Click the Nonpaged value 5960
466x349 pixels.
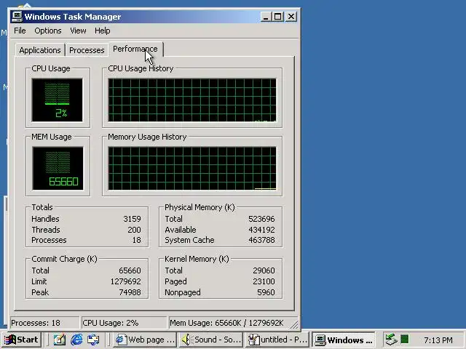coord(266,292)
